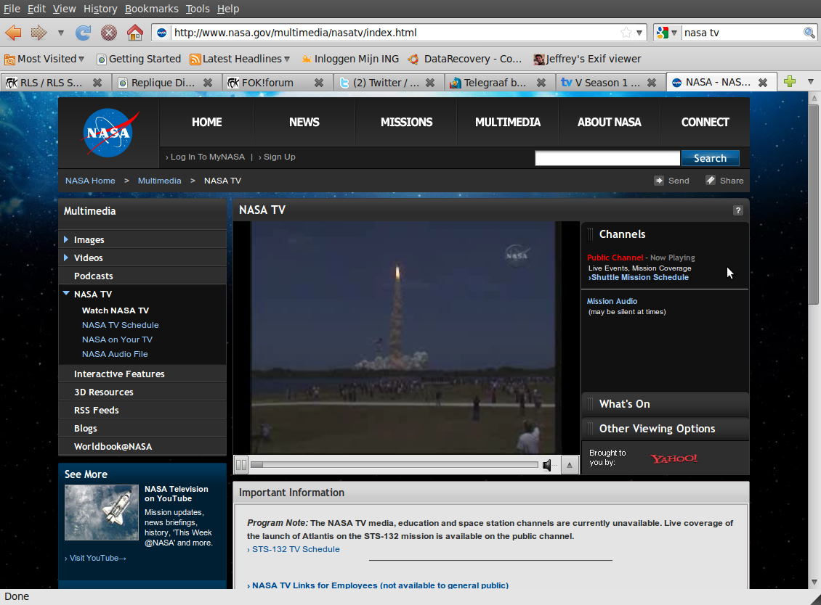
Task: Click the NASA favicon in the address bar
Action: coord(162,33)
